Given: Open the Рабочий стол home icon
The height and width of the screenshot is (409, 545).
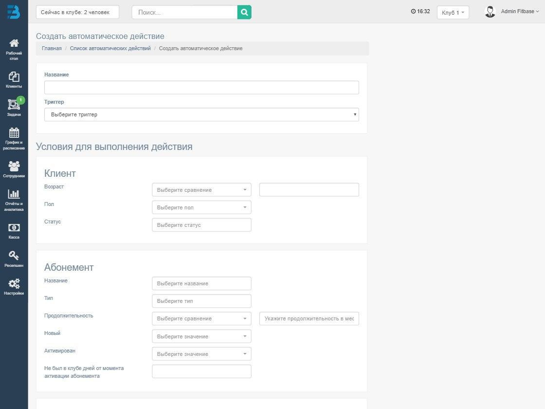Looking at the screenshot, I should [x=14, y=44].
